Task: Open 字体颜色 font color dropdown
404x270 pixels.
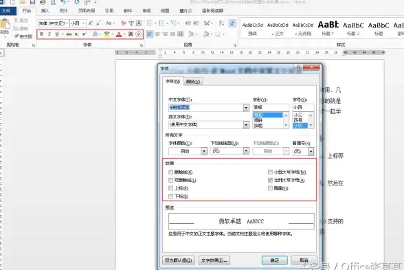Action: [204, 151]
